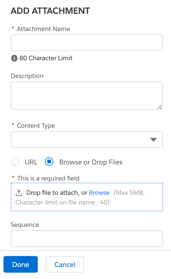The height and width of the screenshot is (279, 171).
Task: Click the upload icon in the drop zone
Action: (x=19, y=193)
